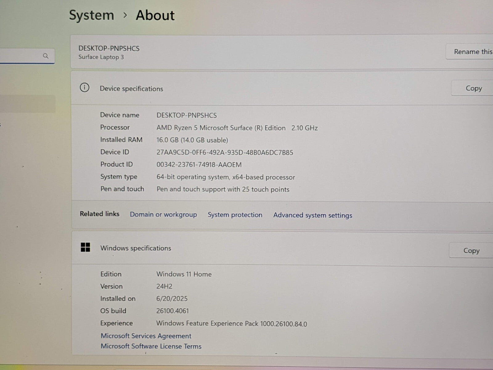The image size is (493, 370).
Task: Select the About breadcrumb title
Action: (x=155, y=15)
